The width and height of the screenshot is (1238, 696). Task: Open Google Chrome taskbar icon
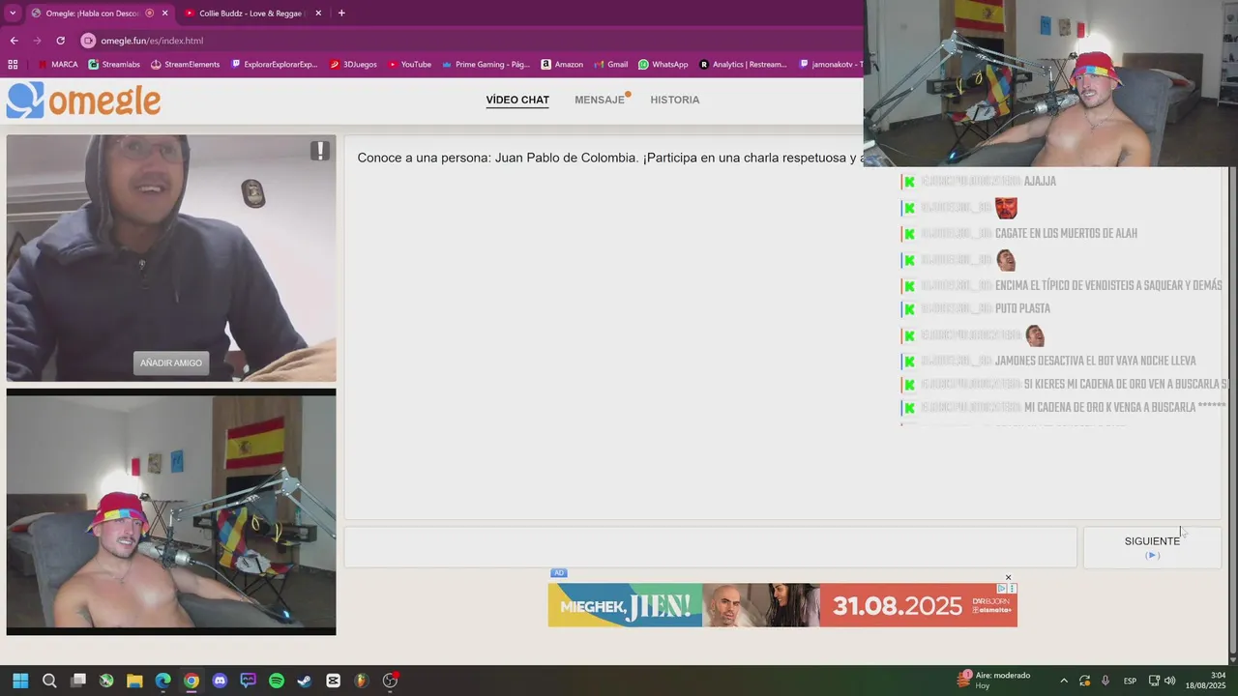point(192,681)
